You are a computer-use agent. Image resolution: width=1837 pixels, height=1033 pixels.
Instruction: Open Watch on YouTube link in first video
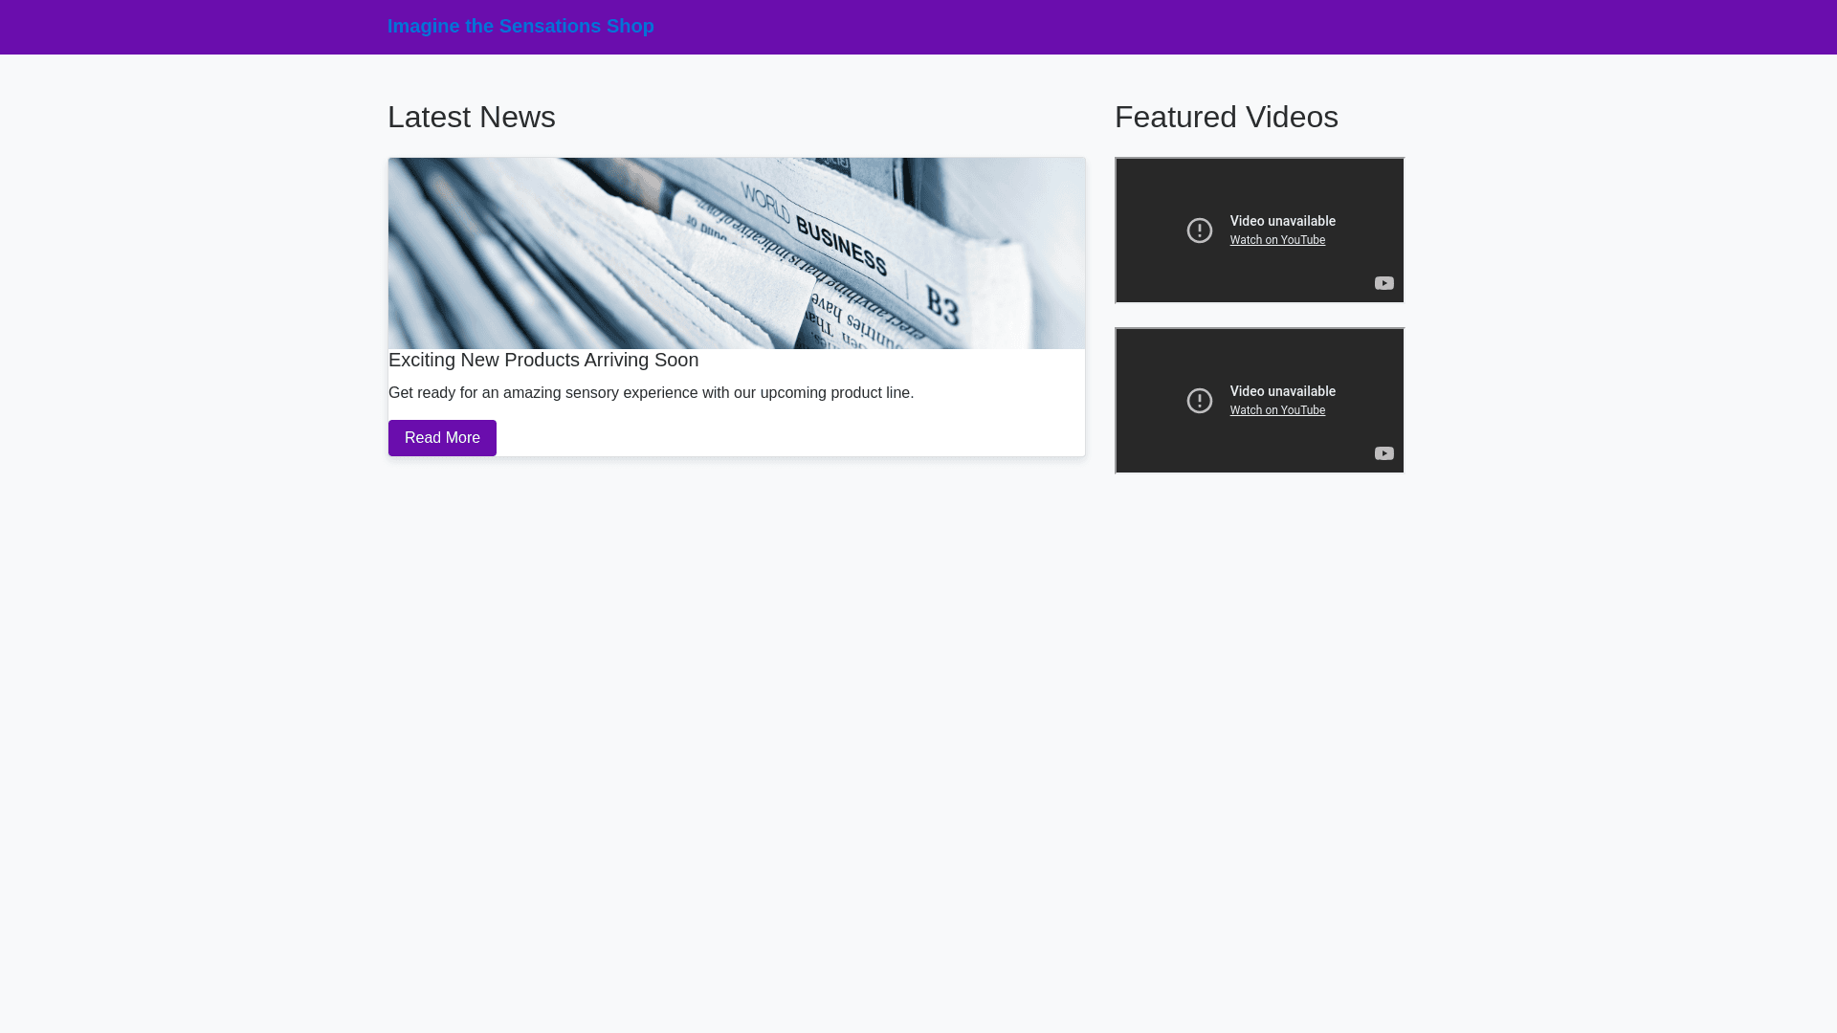(x=1277, y=240)
